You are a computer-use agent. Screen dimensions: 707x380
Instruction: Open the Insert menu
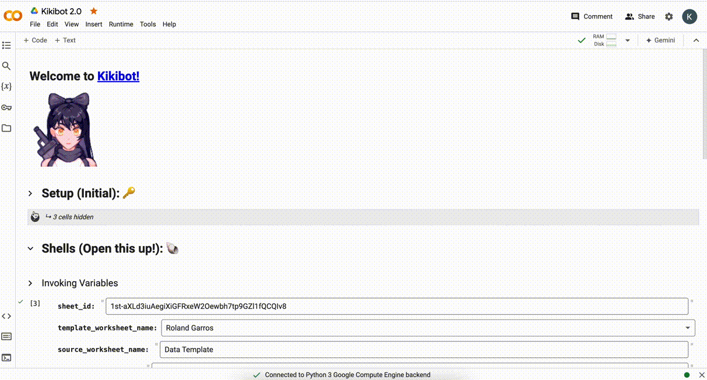[94, 24]
